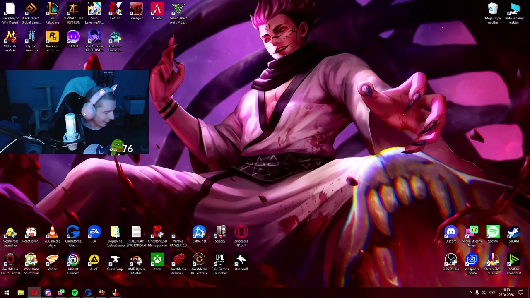This screenshot has height=298, width=530.
Task: Expand the hidden system tray icons
Action: coord(470,293)
